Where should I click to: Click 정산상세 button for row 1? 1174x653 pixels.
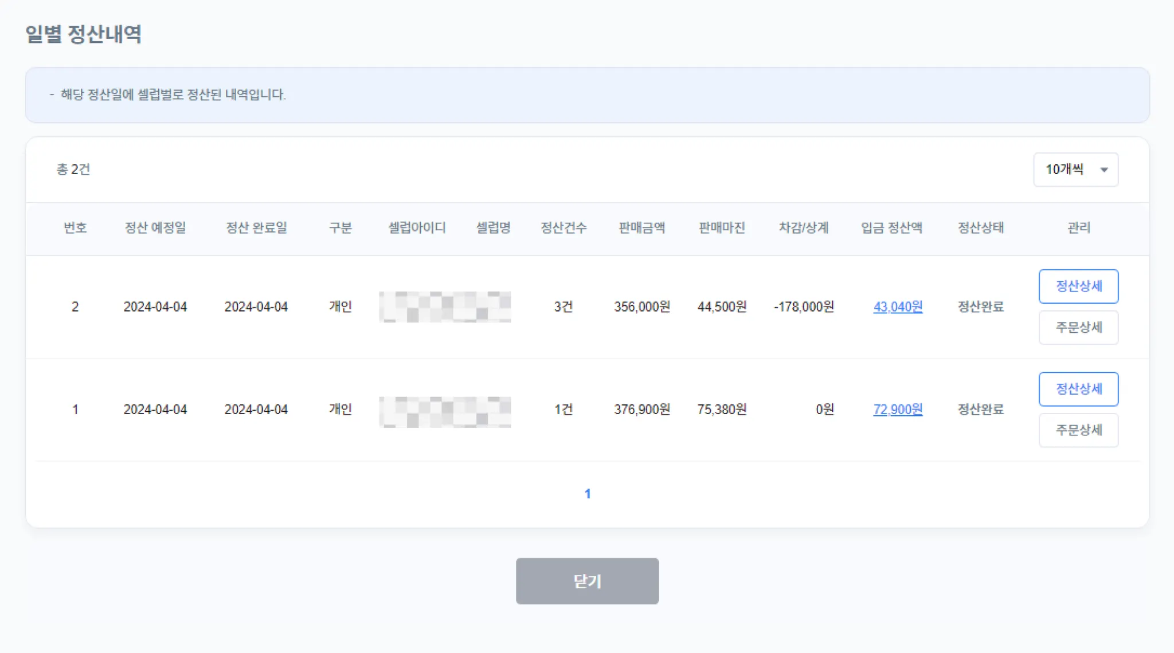click(x=1078, y=389)
